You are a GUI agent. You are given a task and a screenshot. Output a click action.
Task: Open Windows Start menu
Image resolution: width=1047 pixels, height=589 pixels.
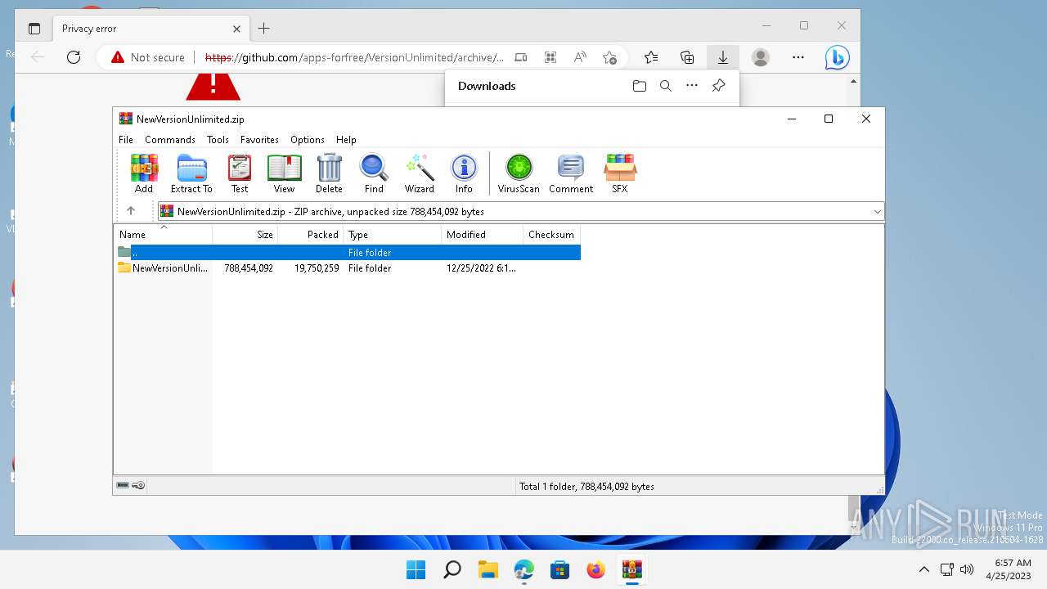tap(416, 569)
